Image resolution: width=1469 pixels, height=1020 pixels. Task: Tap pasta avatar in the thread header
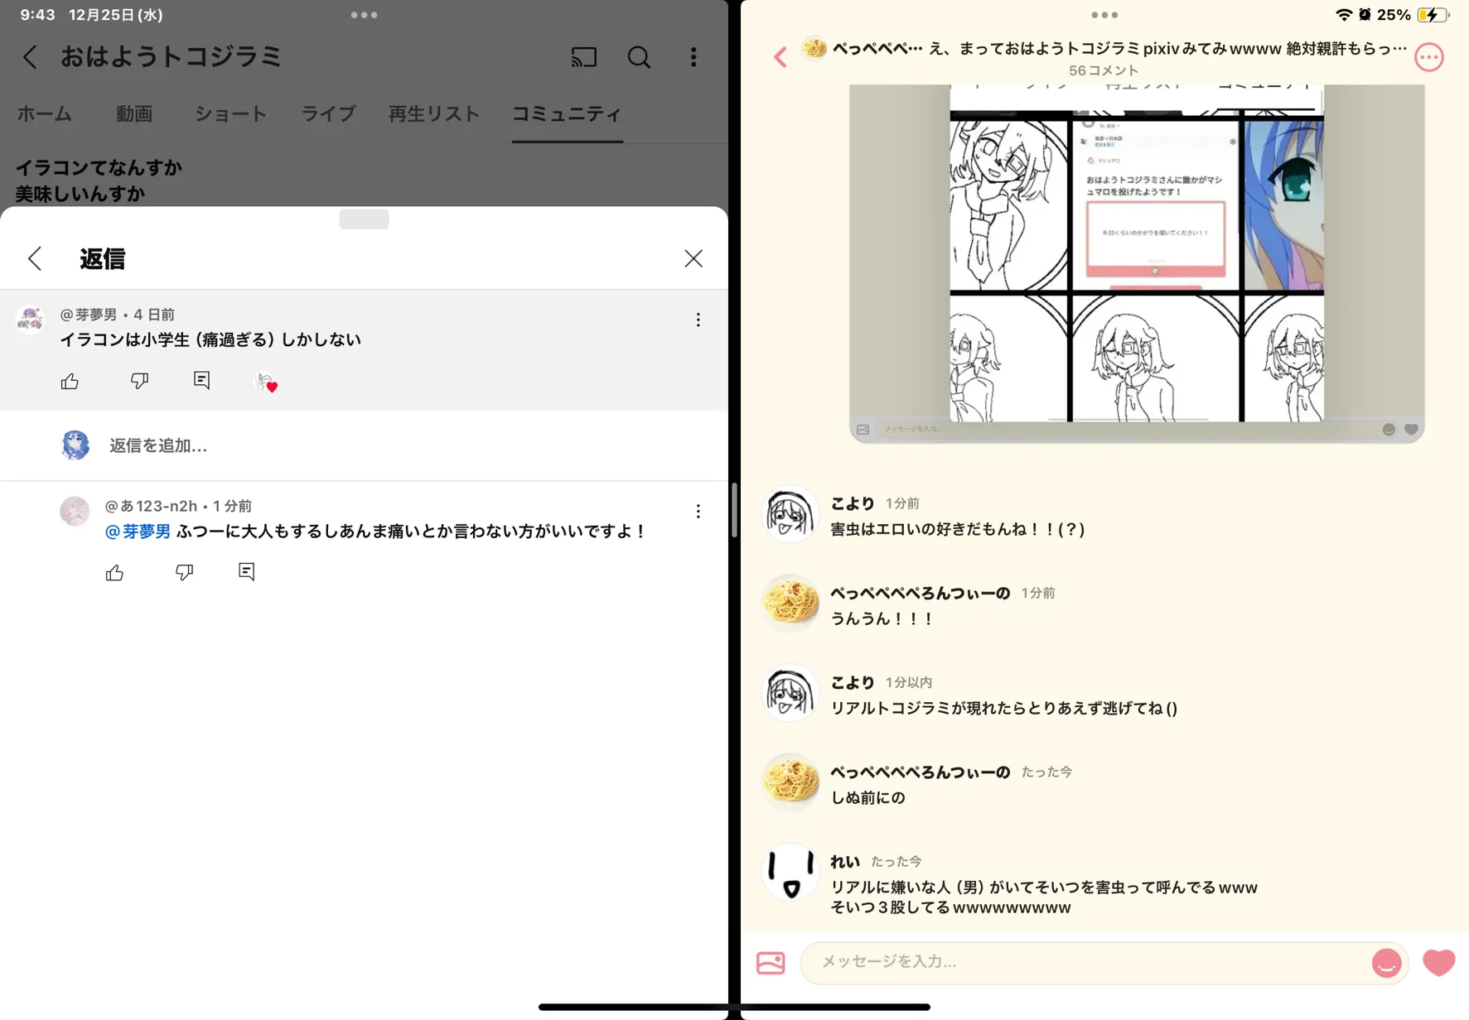point(814,48)
